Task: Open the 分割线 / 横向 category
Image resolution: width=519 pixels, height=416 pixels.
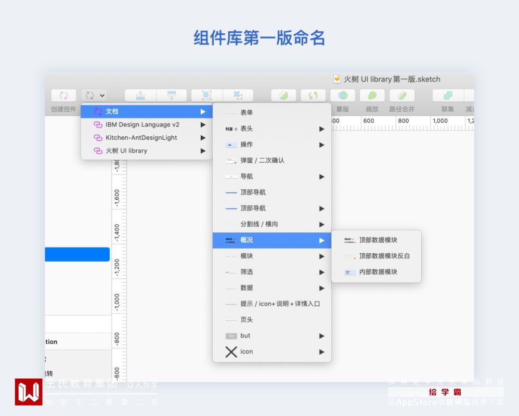Action: pyautogui.click(x=272, y=224)
